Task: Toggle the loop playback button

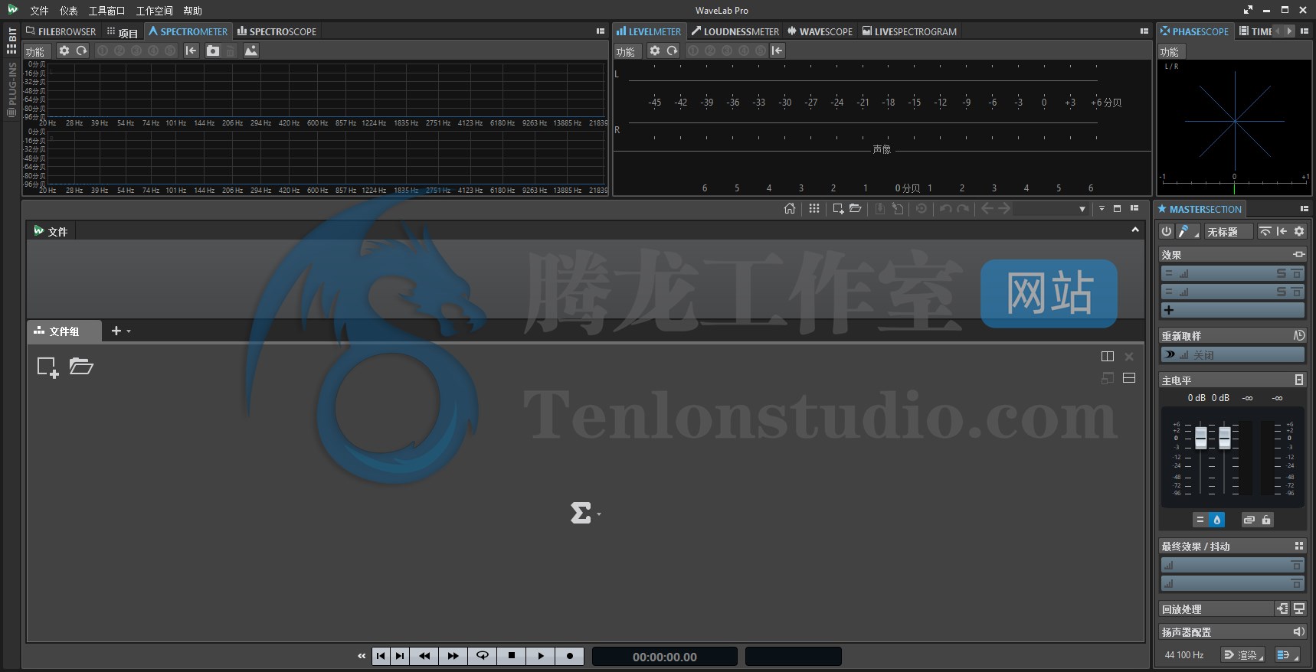Action: coord(483,656)
